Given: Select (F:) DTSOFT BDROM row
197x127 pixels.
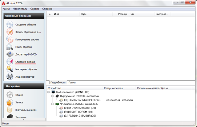Looking at the screenshot, I should pyautogui.click(x=78, y=112).
